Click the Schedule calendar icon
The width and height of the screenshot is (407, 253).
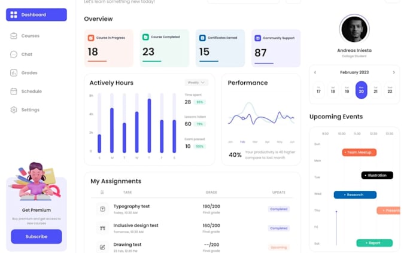pos(14,92)
